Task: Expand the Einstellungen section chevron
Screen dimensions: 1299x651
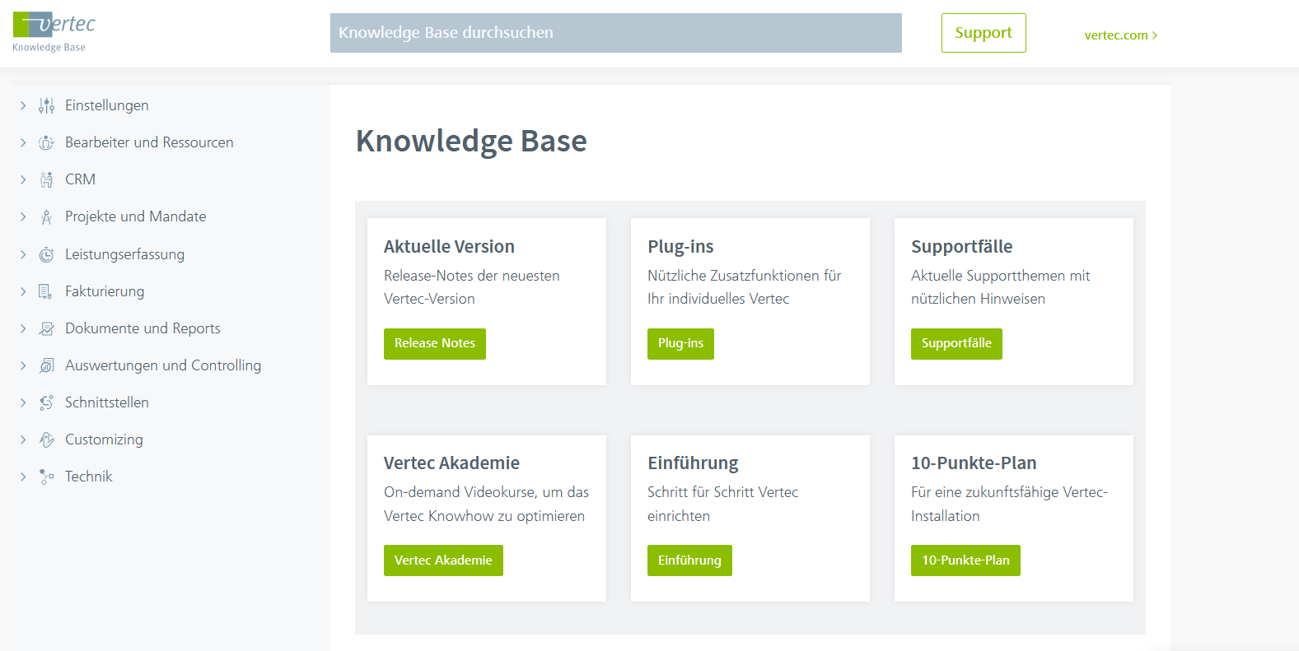Action: pyautogui.click(x=23, y=105)
